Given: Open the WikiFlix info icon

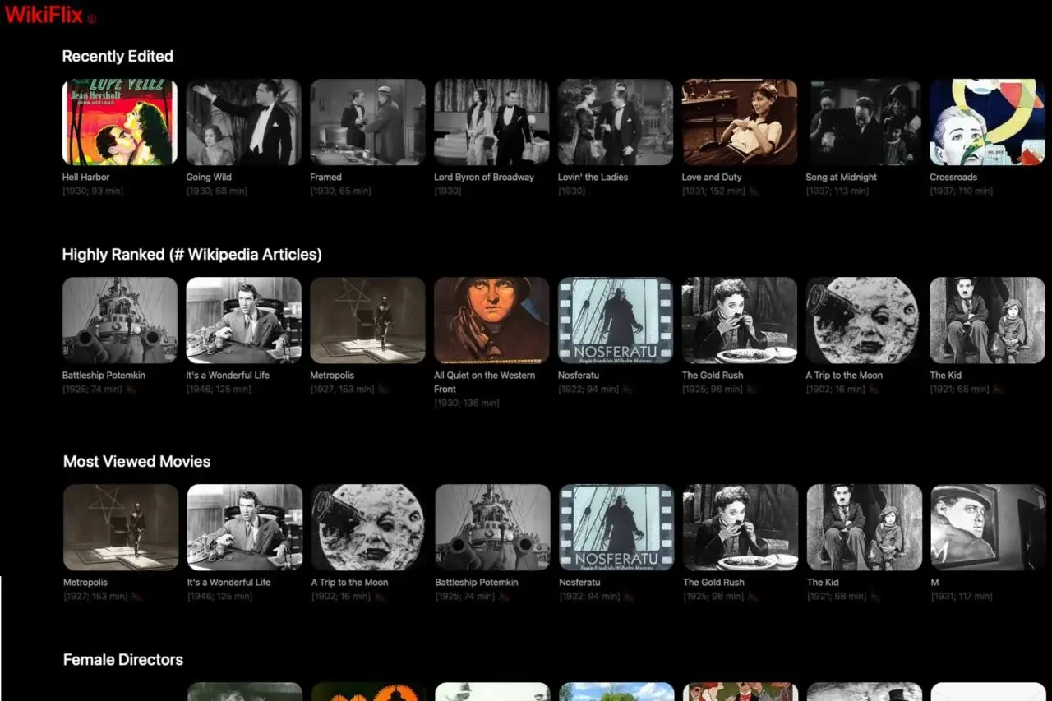Looking at the screenshot, I should (90, 17).
